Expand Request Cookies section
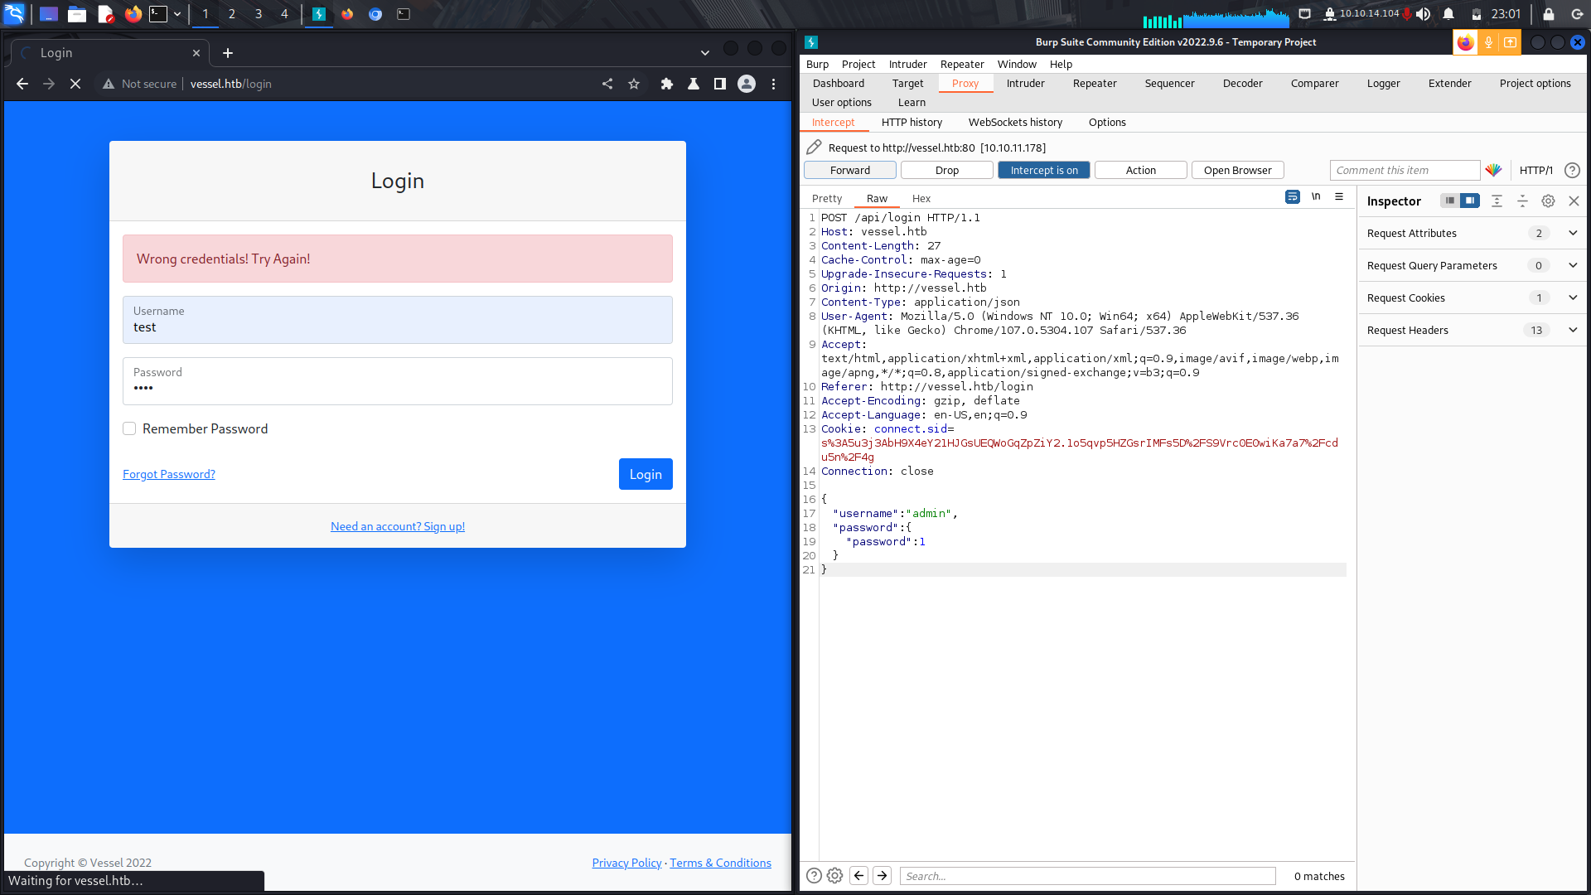This screenshot has width=1591, height=895. click(1573, 298)
